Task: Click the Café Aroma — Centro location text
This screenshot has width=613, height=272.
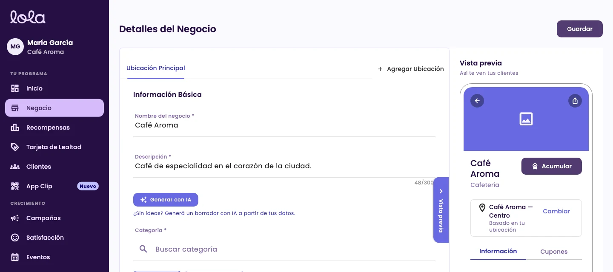Action: [x=511, y=211]
